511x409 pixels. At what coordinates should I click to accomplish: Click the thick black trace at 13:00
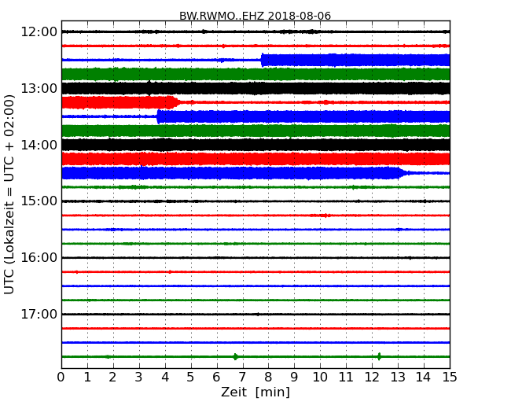coord(256,88)
